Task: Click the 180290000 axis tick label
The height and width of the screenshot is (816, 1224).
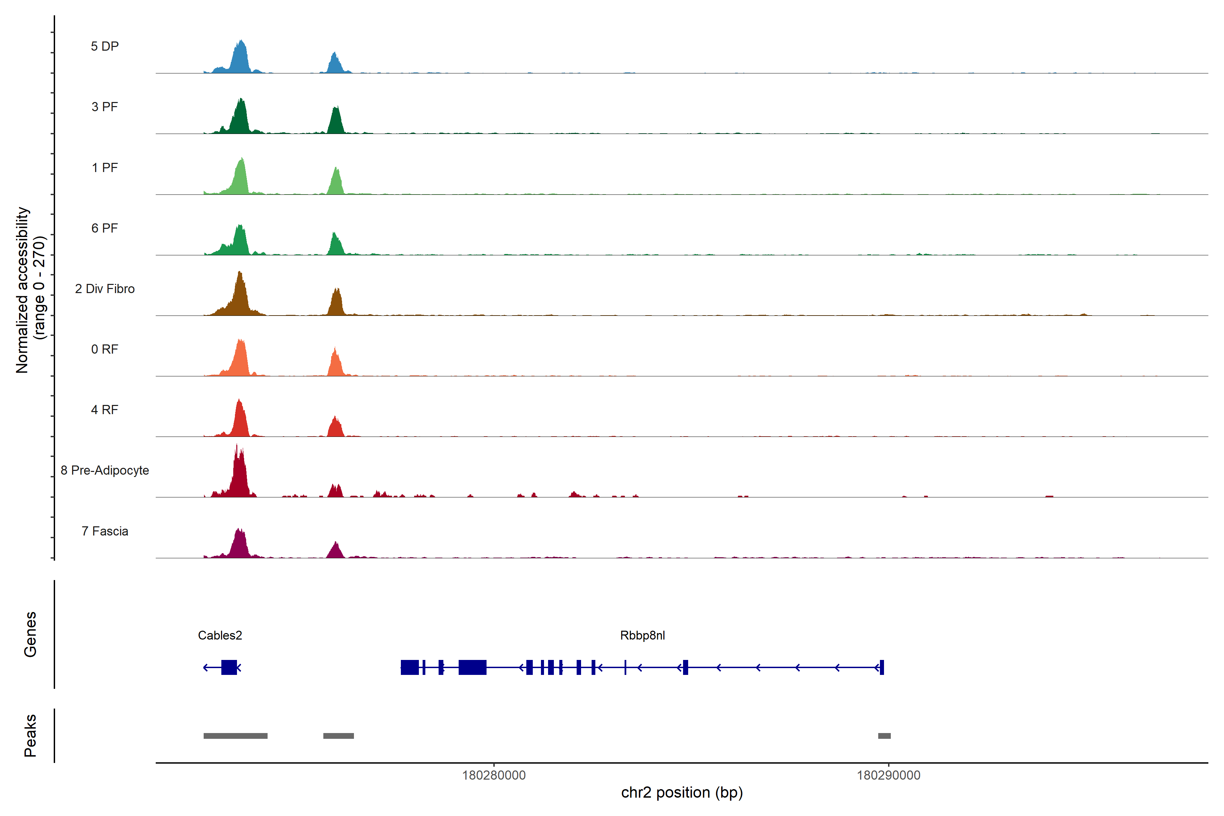Action: click(888, 776)
